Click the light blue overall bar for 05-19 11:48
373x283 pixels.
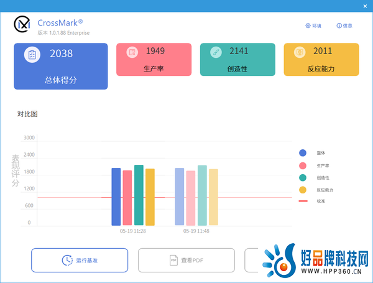(180, 197)
